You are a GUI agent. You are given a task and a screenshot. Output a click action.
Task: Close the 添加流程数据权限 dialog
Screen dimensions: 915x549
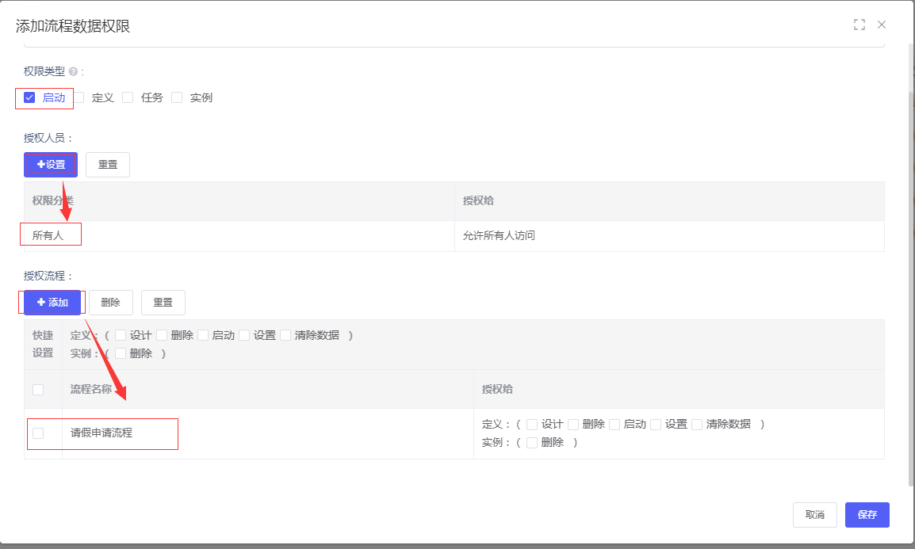[x=882, y=25]
